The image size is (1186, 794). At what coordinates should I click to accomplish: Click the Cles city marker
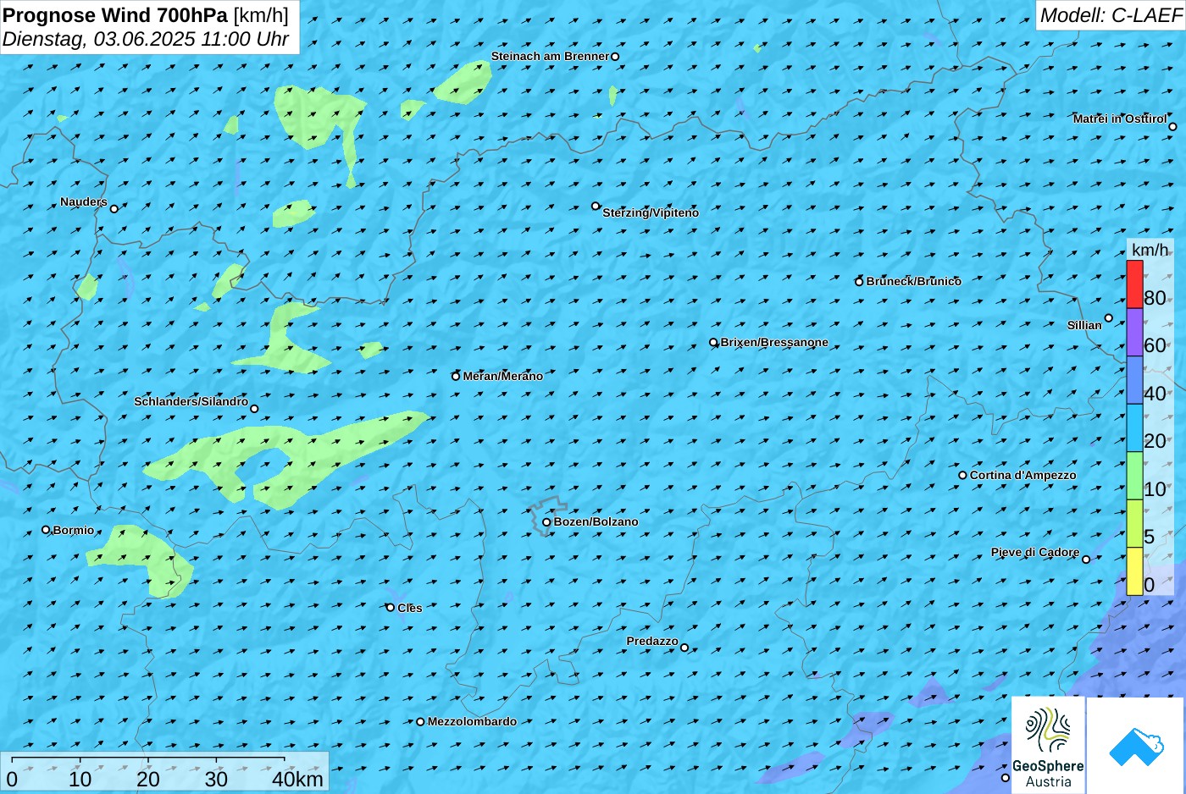391,608
